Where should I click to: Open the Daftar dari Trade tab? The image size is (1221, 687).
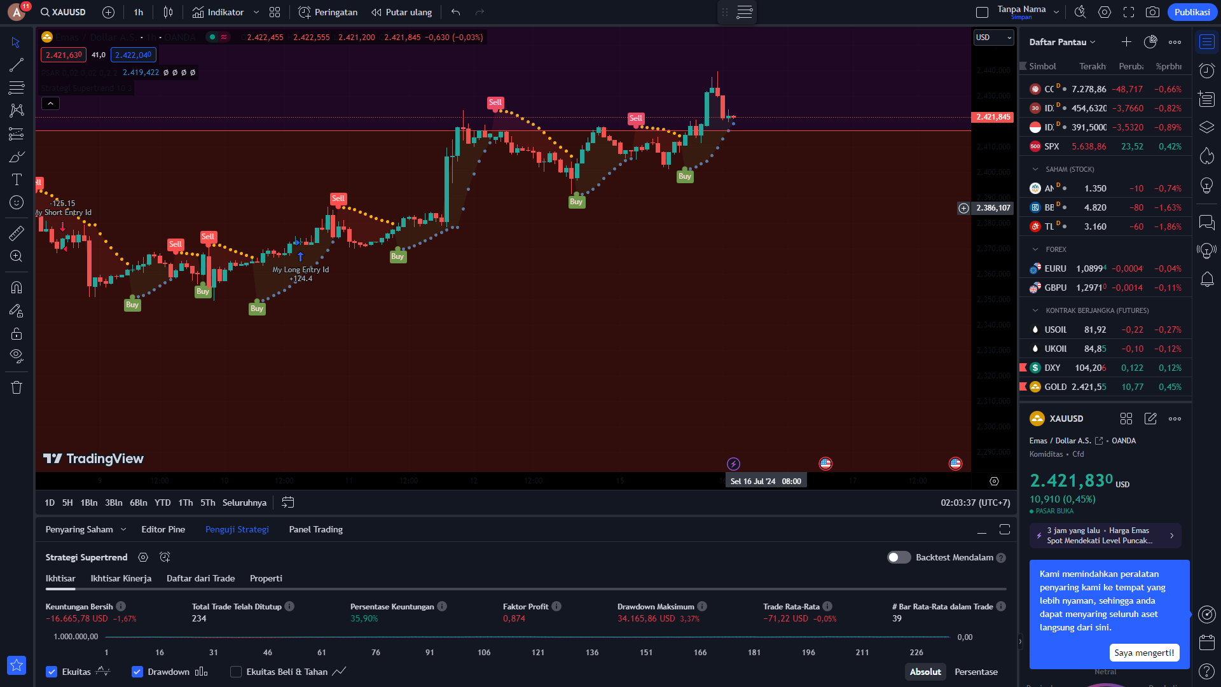(200, 578)
